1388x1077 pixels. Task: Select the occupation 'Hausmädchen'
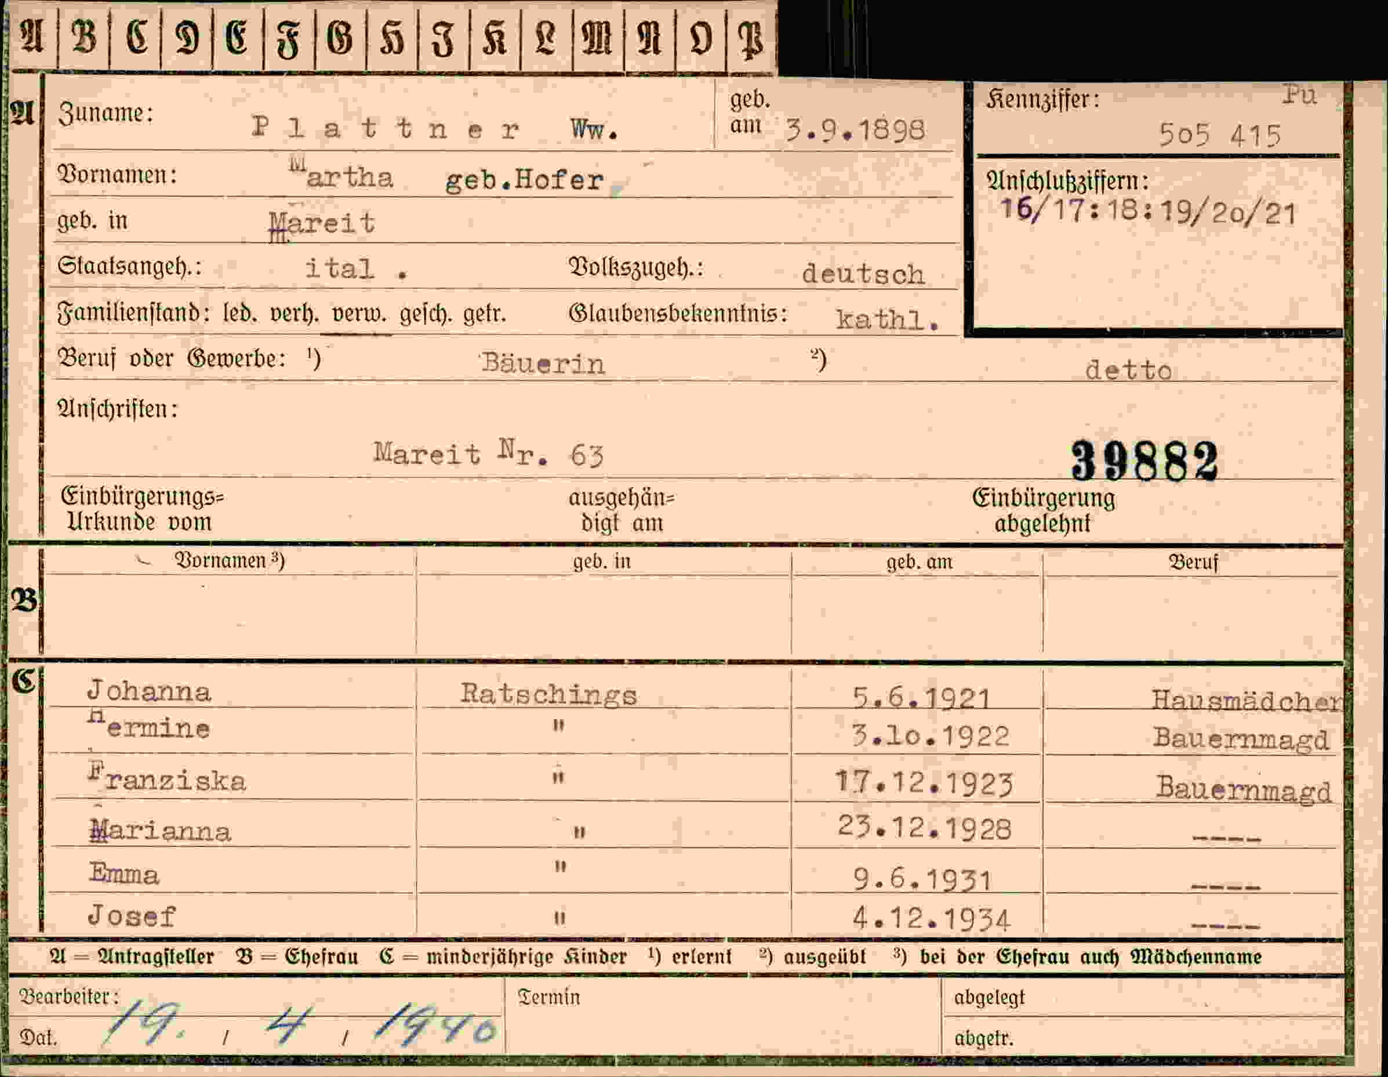pos(1247,700)
